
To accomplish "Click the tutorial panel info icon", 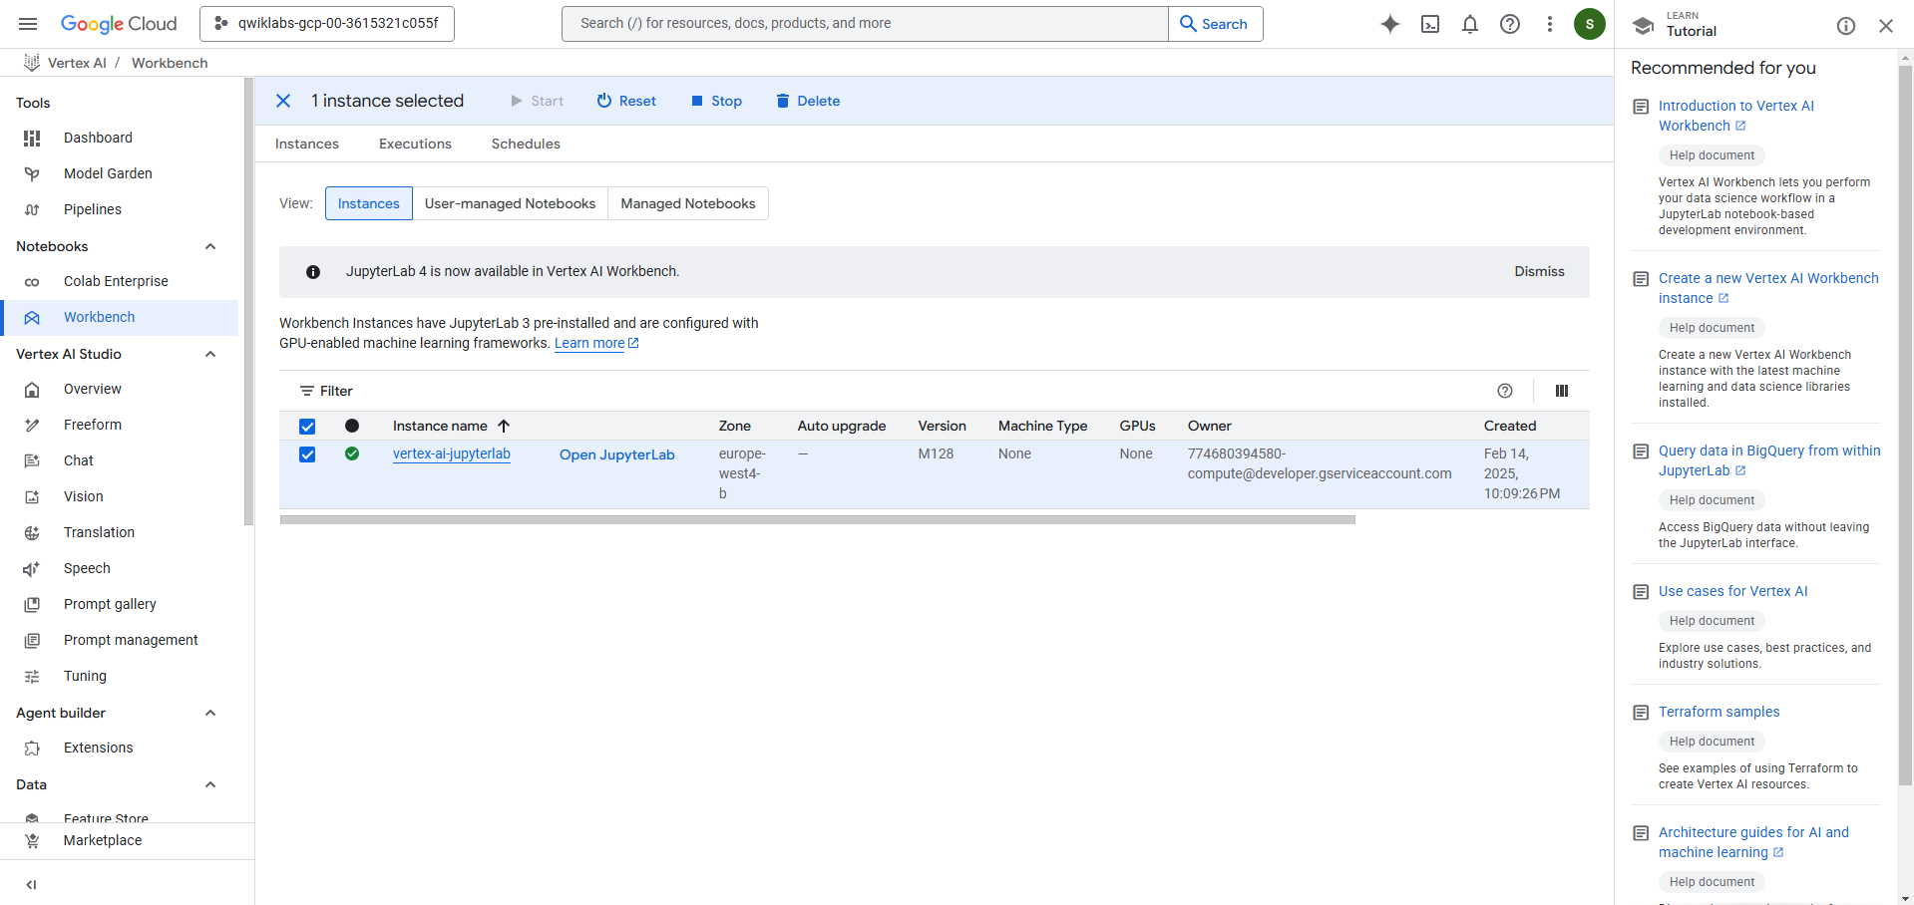I will [x=1846, y=26].
